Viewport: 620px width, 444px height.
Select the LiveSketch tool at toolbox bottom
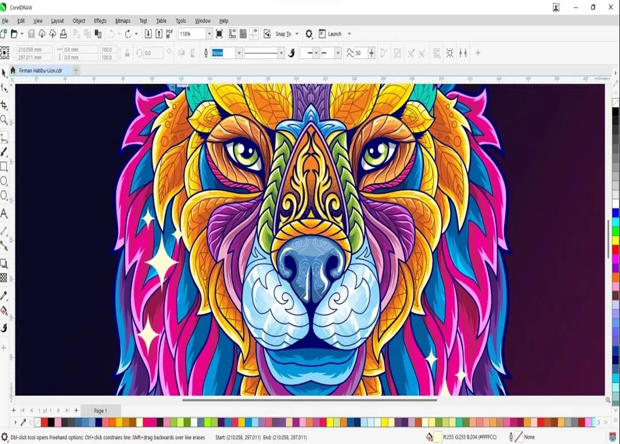4,328
